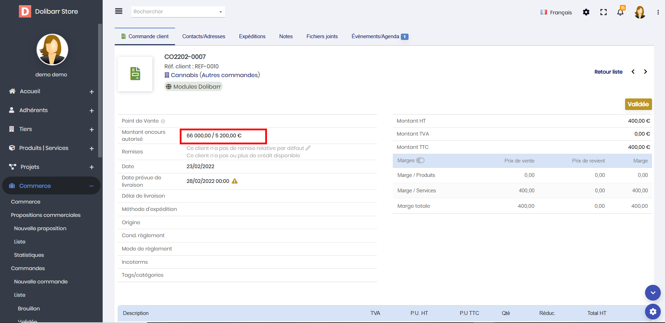This screenshot has height=323, width=665.
Task: Click the pencil icon to edit remise
Action: 308,148
